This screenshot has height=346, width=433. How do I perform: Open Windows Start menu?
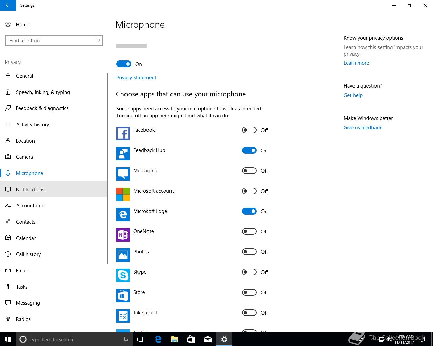[8, 339]
